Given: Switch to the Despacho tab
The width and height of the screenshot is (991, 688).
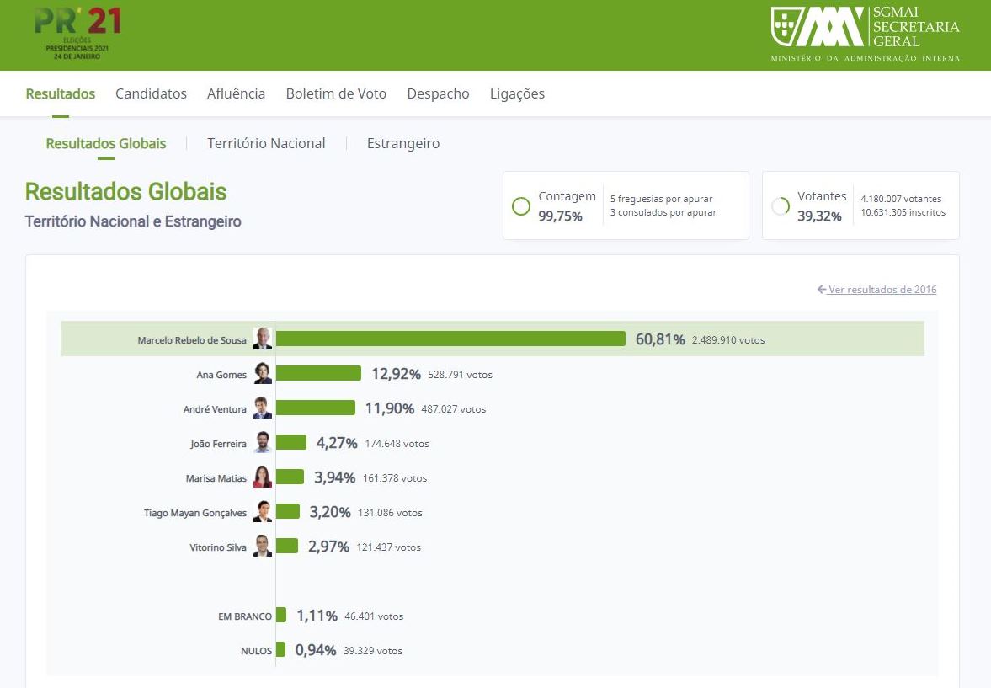Looking at the screenshot, I should click(438, 93).
